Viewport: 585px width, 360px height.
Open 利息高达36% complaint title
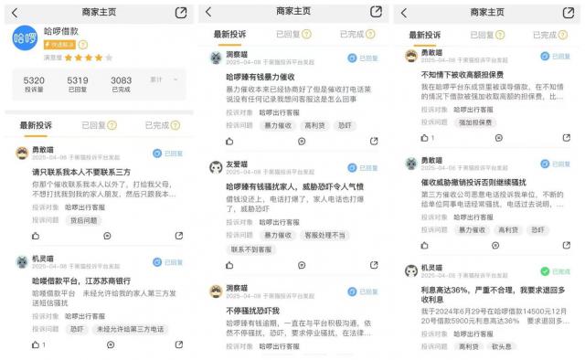click(x=493, y=294)
